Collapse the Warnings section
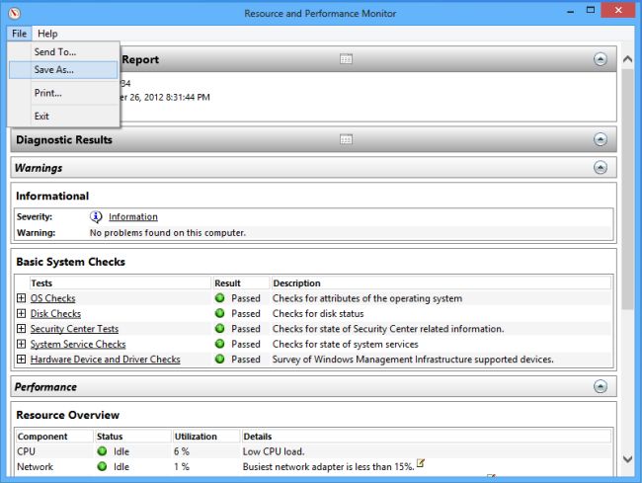Image resolution: width=642 pixels, height=483 pixels. [x=601, y=167]
